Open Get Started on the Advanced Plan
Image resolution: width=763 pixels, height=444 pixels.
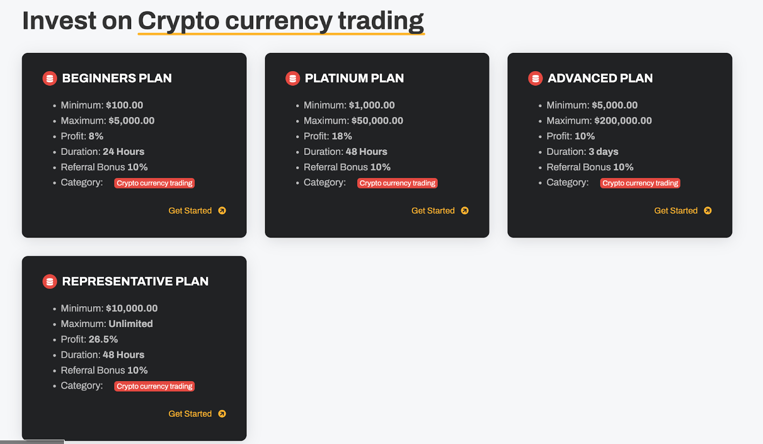click(676, 210)
